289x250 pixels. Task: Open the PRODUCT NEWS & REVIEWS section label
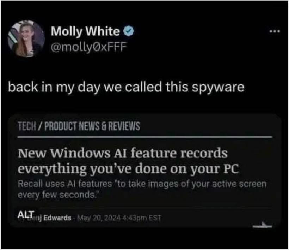point(92,126)
